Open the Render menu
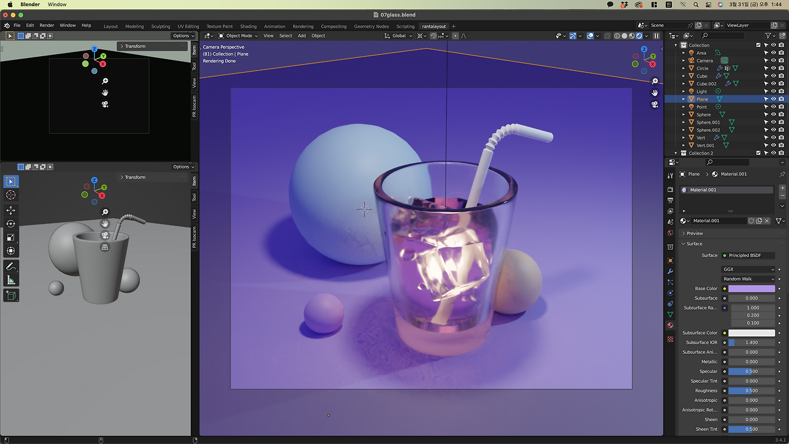The height and width of the screenshot is (444, 789). click(47, 25)
